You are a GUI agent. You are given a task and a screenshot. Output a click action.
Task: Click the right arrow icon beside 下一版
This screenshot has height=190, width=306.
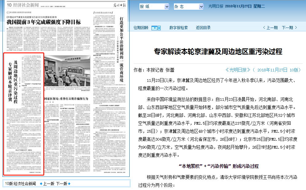coord(69,184)
